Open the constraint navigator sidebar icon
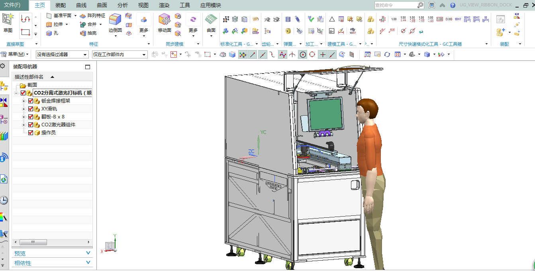 [4, 102]
